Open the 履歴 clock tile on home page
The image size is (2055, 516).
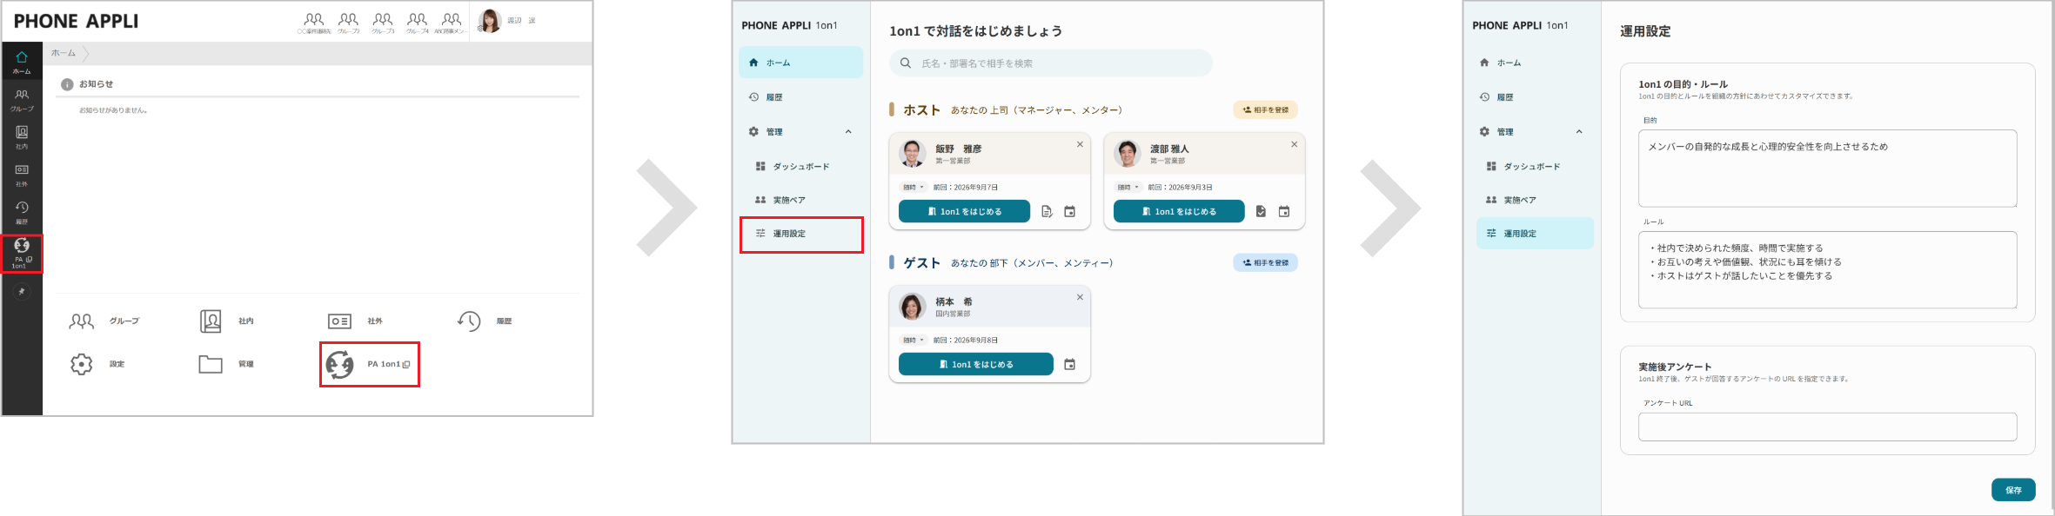pyautogui.click(x=485, y=321)
